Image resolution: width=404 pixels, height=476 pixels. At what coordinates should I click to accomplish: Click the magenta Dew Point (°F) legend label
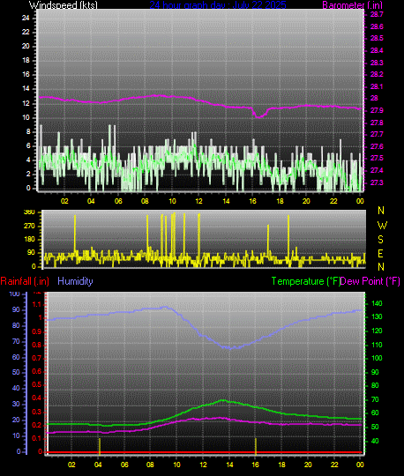tap(370, 281)
